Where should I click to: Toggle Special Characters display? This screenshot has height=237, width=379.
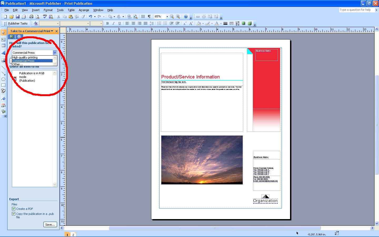[149, 16]
